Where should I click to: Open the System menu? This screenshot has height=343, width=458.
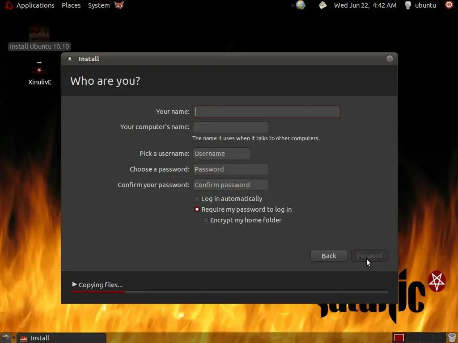click(x=99, y=5)
